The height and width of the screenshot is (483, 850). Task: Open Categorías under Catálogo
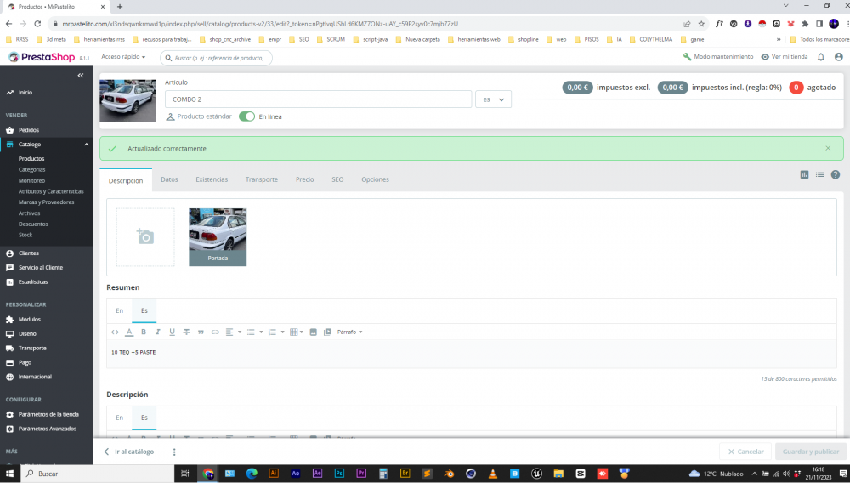(32, 170)
